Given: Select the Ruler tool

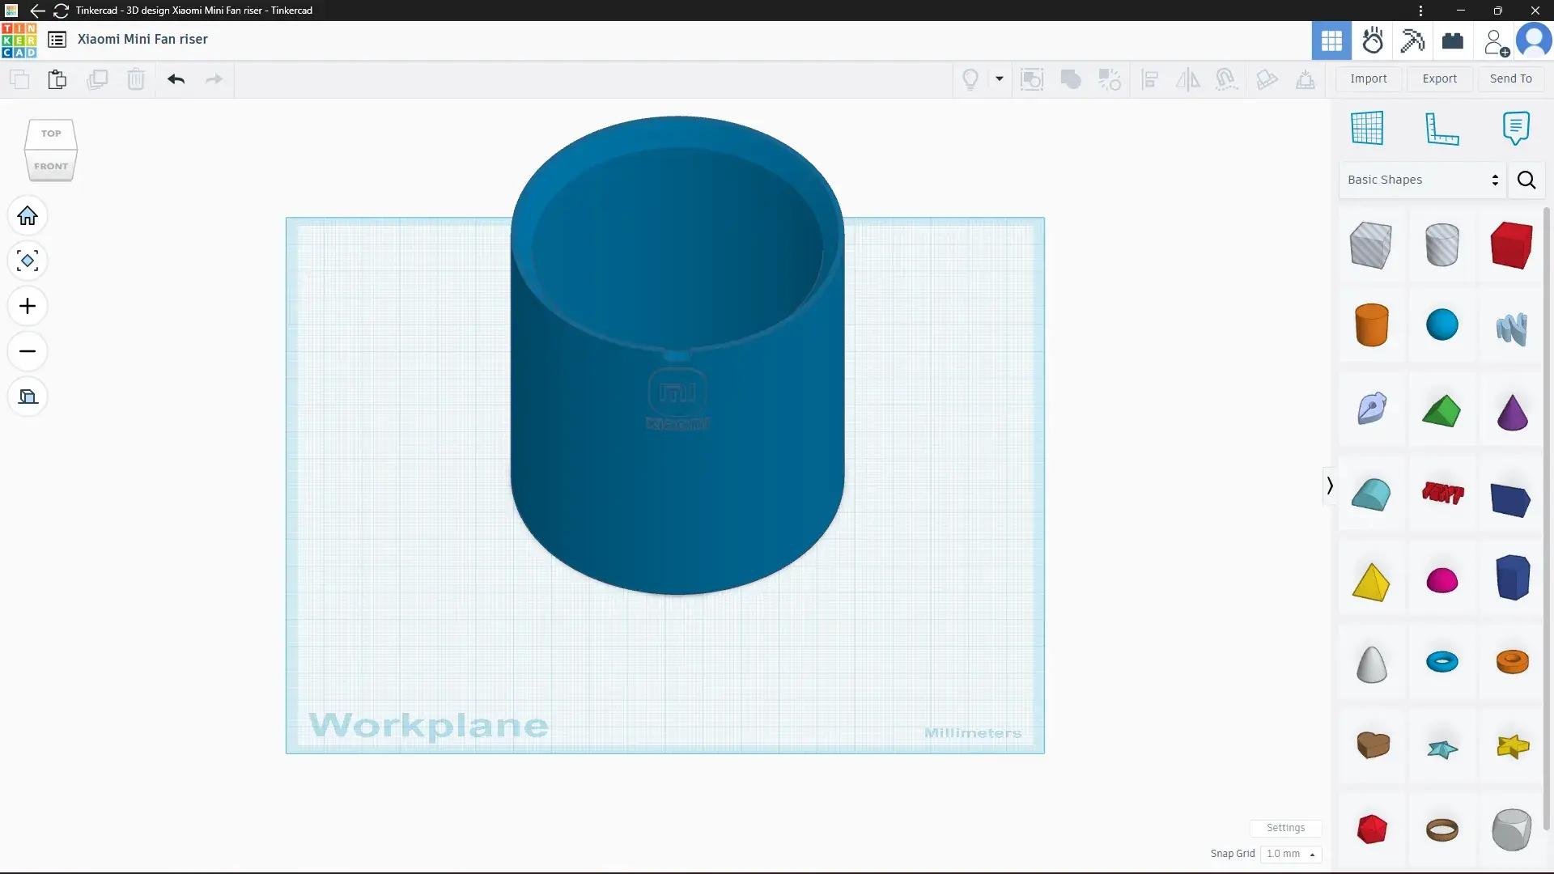Looking at the screenshot, I should tap(1441, 128).
